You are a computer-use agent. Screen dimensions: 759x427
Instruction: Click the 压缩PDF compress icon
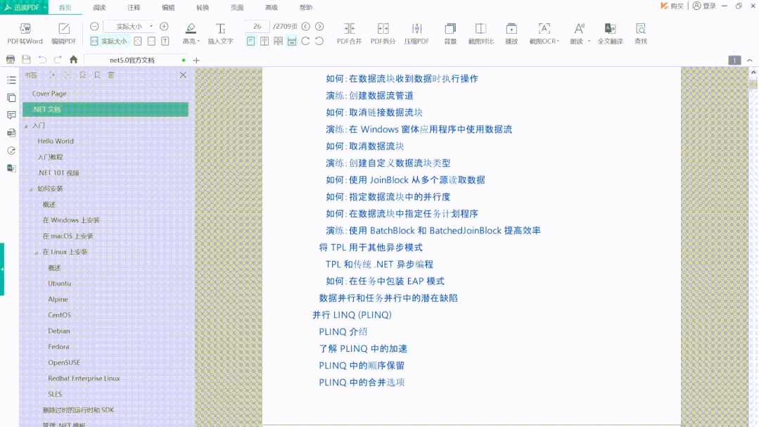(416, 32)
